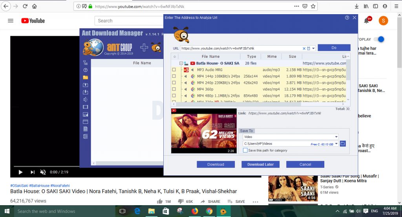Enable Save this path for category

(245, 150)
